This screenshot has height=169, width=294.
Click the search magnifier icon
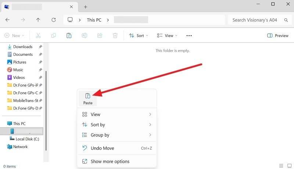tap(286, 20)
